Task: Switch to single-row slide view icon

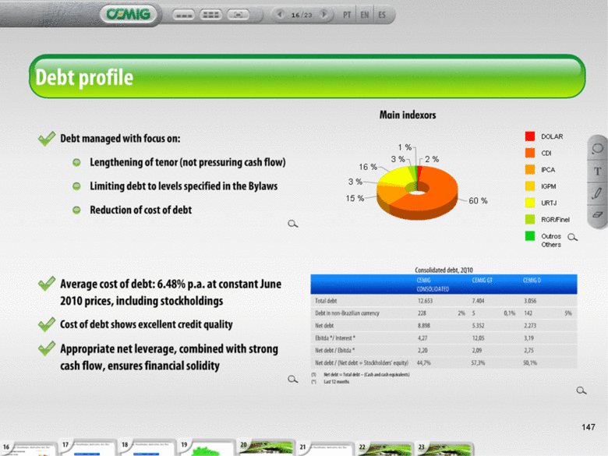Action: pos(183,15)
